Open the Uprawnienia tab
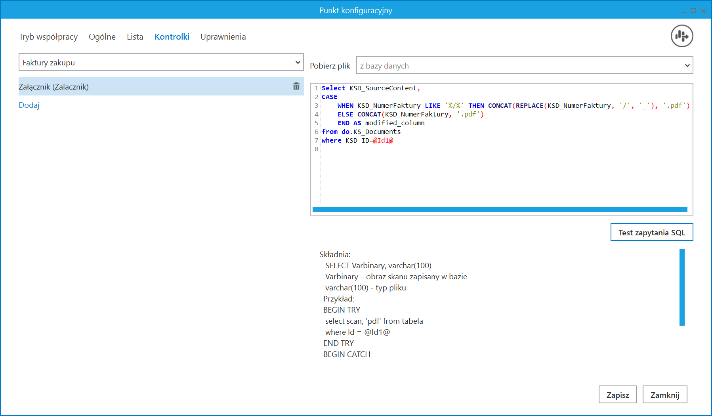Image resolution: width=712 pixels, height=416 pixels. (x=223, y=37)
